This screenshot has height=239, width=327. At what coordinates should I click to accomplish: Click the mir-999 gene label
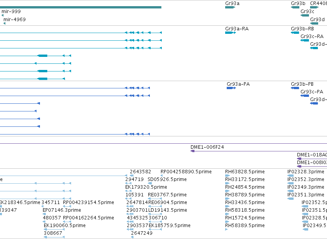click(x=11, y=12)
